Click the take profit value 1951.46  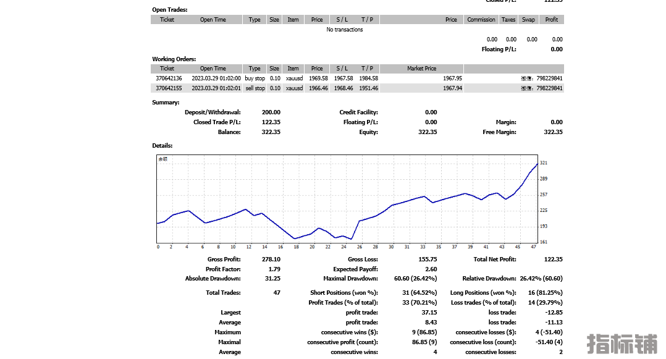[369, 88]
